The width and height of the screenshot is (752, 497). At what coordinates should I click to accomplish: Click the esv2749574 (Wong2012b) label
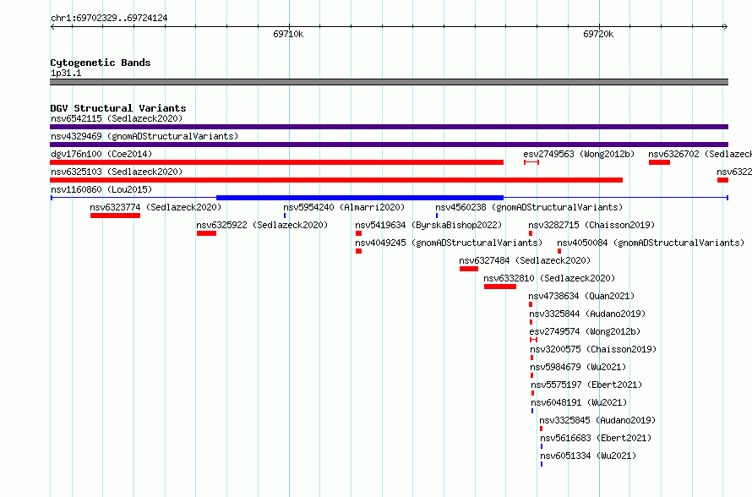tap(585, 331)
